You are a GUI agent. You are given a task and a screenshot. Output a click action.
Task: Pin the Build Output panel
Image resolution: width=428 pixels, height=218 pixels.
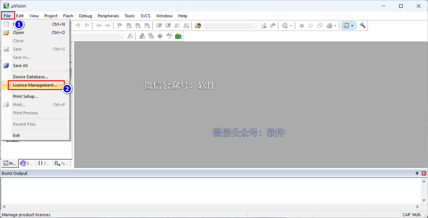417,173
